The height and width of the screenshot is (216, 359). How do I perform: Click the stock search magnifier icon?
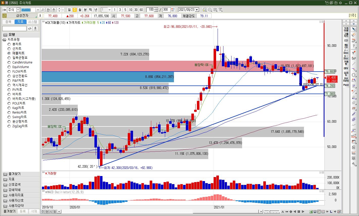pos(43,10)
